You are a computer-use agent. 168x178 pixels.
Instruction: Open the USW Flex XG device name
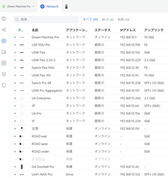click(41, 75)
